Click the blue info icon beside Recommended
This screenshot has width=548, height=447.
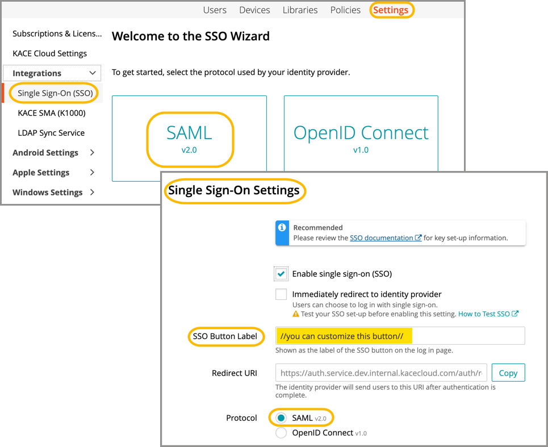[282, 227]
